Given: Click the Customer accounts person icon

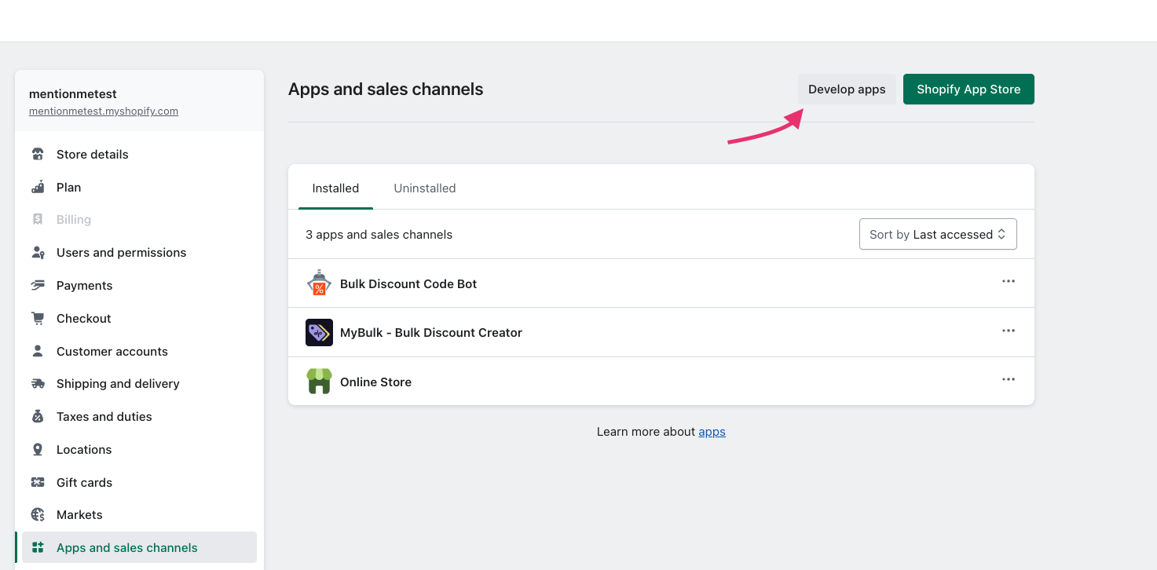Looking at the screenshot, I should pyautogui.click(x=38, y=351).
